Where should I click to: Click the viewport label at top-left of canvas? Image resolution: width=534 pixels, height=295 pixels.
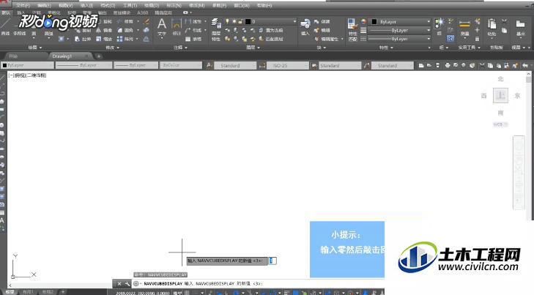[x=27, y=75]
